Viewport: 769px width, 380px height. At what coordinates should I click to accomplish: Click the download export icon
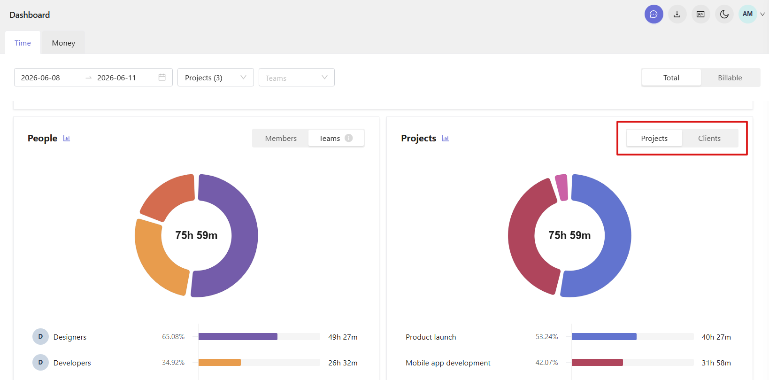click(x=677, y=14)
